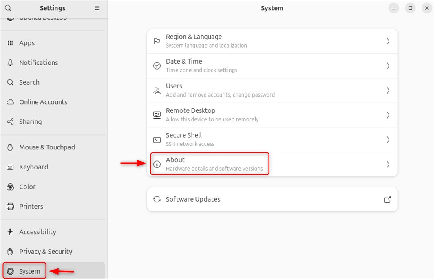Open the Search sidebar settings
The width and height of the screenshot is (435, 279).
click(29, 82)
